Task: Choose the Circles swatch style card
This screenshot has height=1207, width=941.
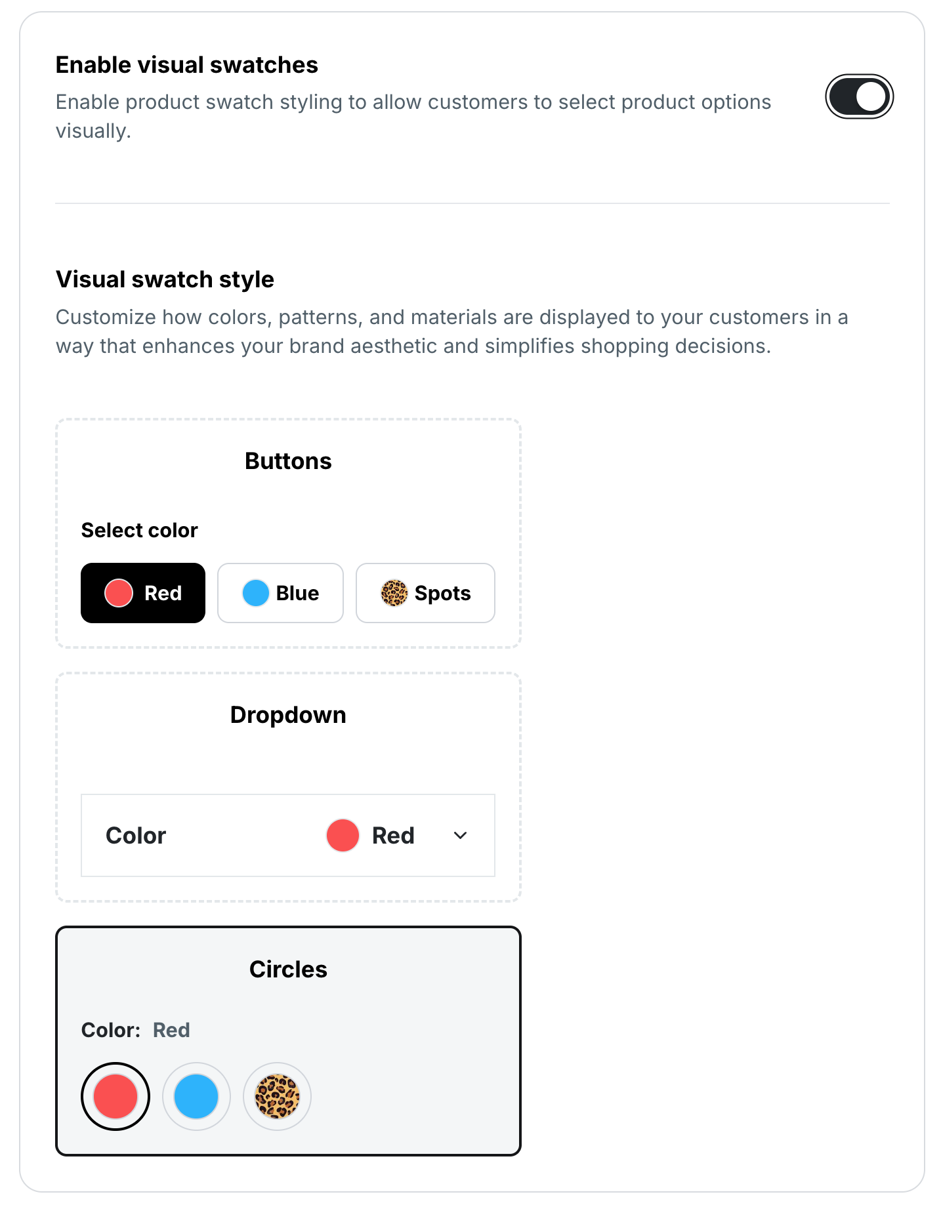Action: 288,970
